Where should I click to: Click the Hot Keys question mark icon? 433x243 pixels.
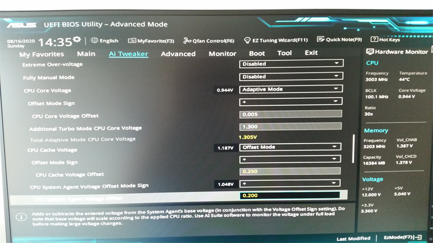[x=374, y=39]
